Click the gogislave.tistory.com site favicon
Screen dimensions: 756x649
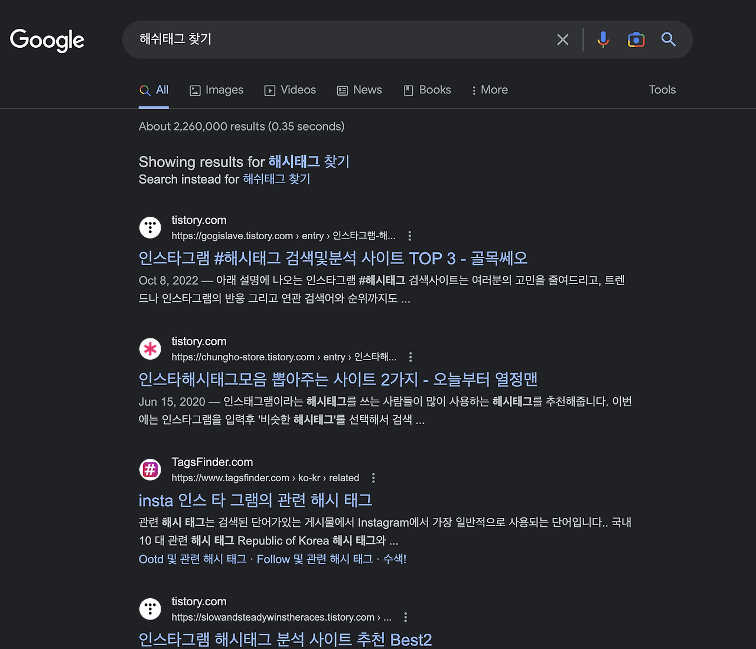pyautogui.click(x=150, y=227)
